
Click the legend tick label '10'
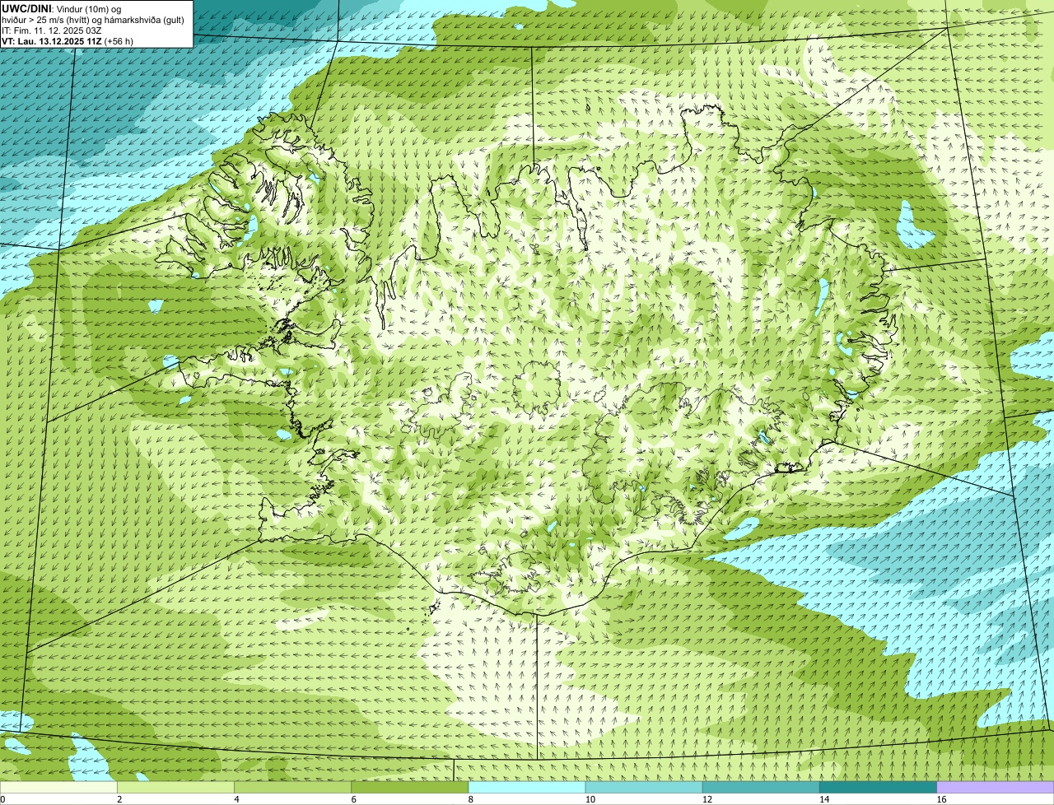coord(590,799)
